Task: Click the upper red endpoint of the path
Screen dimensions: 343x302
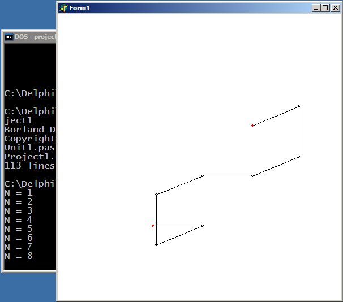Action: pos(252,126)
